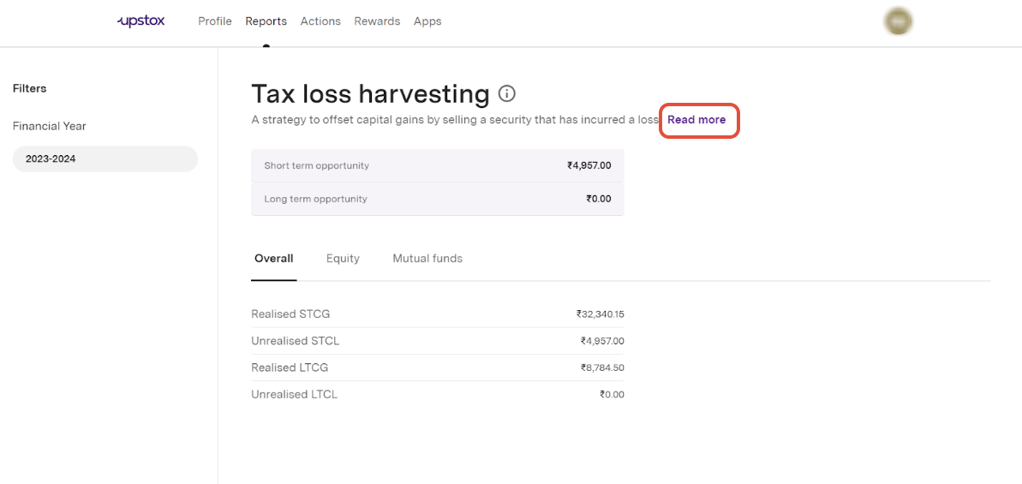Click the Long term opportunity row
This screenshot has height=484, width=1022.
437,199
